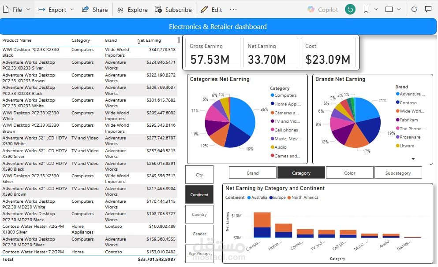Image resolution: width=438 pixels, height=267 pixels.
Task: Click the Games and... category legend entry
Action: point(285,156)
